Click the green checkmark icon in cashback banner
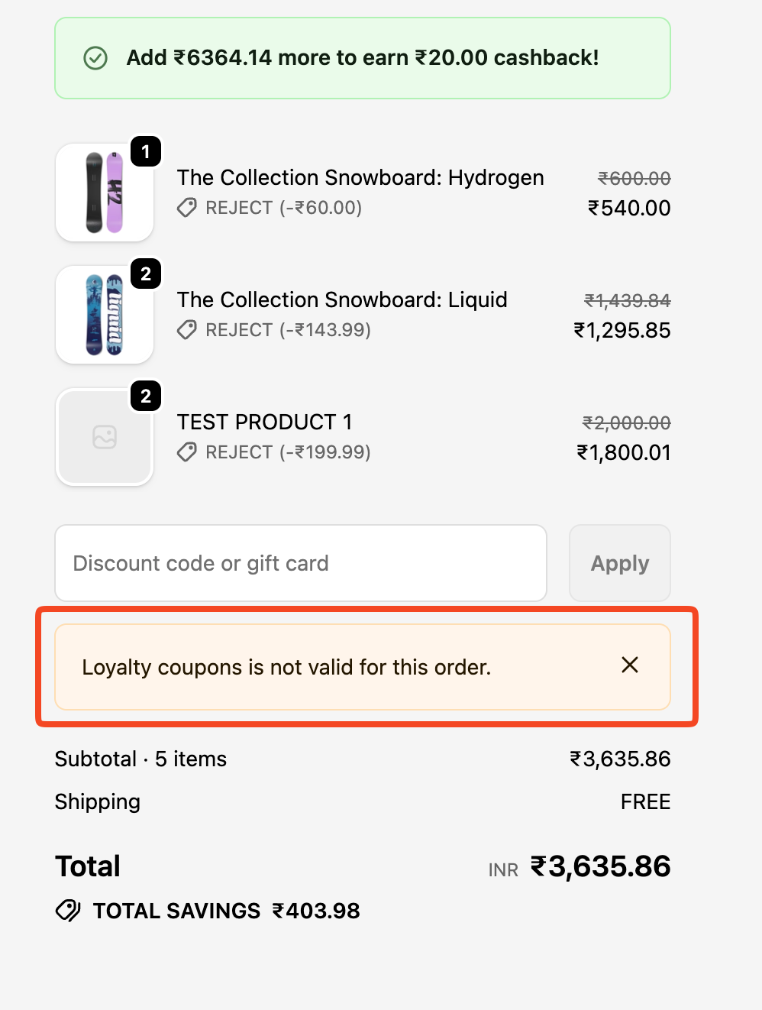Screen dimensions: 762x1010 (x=95, y=58)
